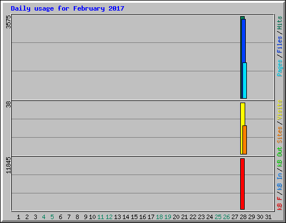
Task: Click the y-axis value 3575
Action: pyautogui.click(x=8, y=22)
